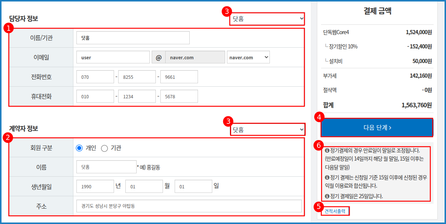Click the 전화번호 field showing 8255
The height and width of the screenshot is (224, 446).
pos(137,77)
